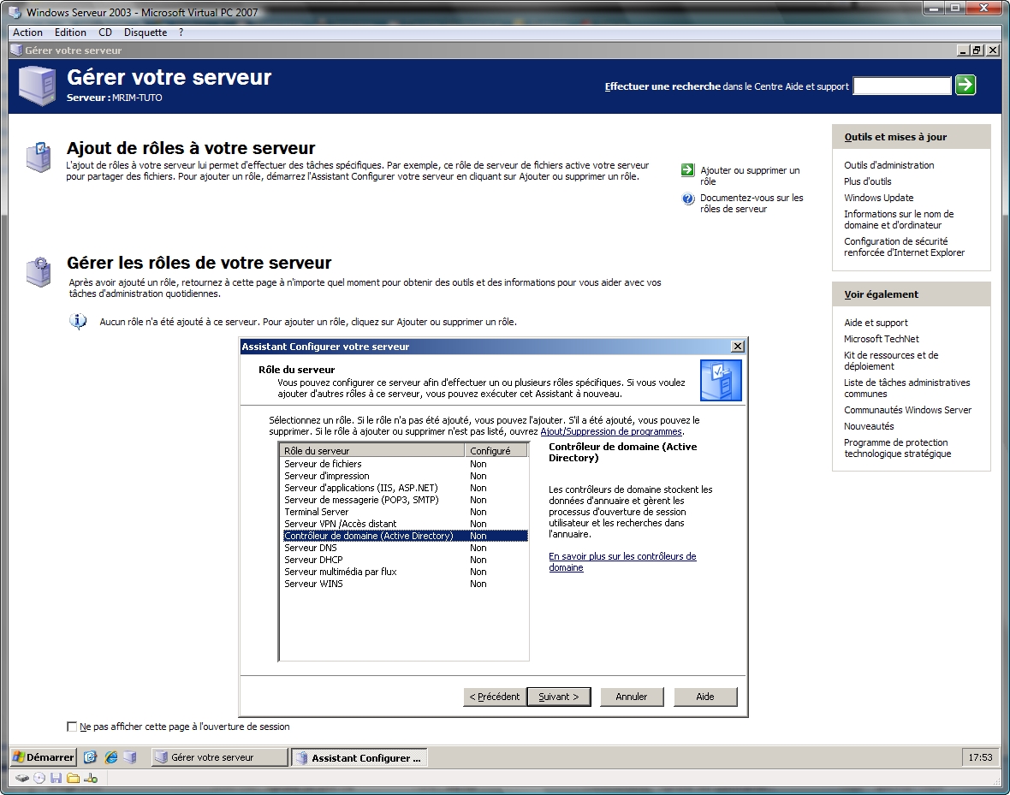Open Windows Update link
The width and height of the screenshot is (1010, 795).
(x=878, y=198)
